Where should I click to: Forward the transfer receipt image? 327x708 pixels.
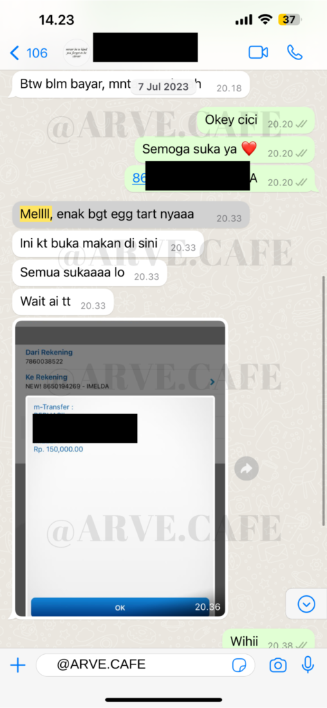(x=246, y=469)
